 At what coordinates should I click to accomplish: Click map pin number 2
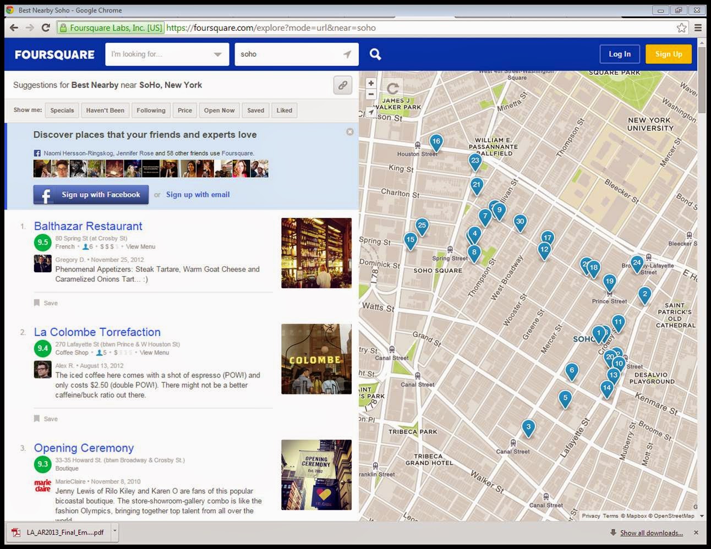coord(644,295)
